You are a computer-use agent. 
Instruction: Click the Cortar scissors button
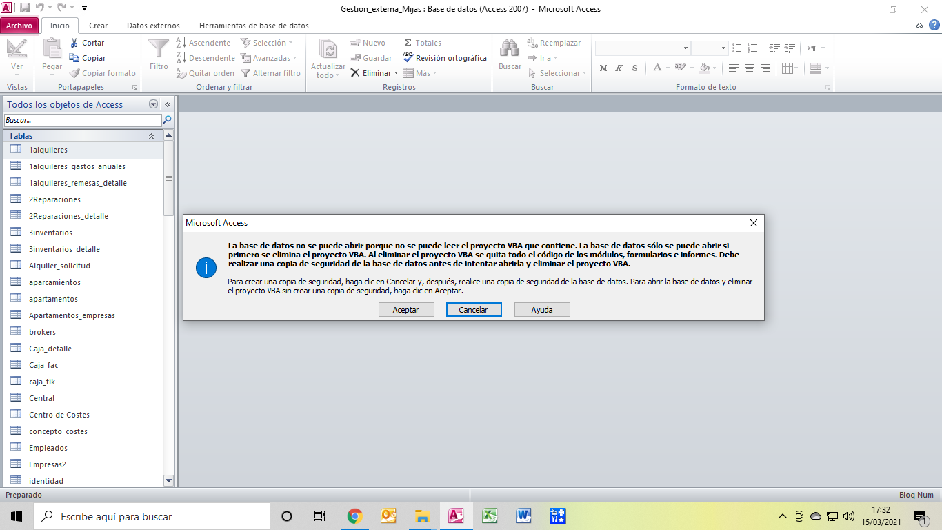(x=87, y=43)
